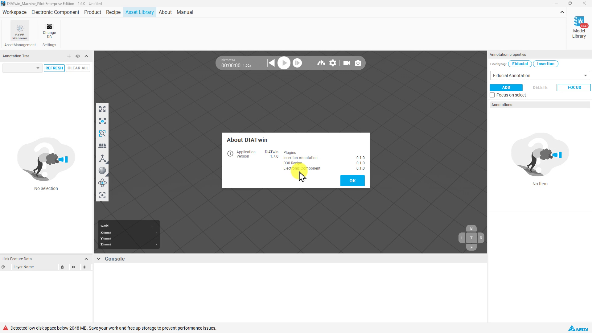Click OK in About DIATwin dialog
This screenshot has height=333, width=592.
pos(352,181)
